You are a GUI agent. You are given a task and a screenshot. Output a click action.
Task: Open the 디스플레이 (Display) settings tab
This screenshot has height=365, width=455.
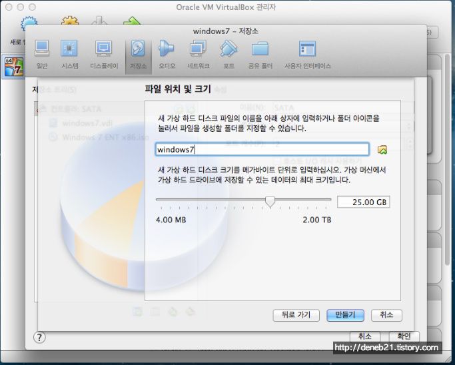tap(104, 55)
